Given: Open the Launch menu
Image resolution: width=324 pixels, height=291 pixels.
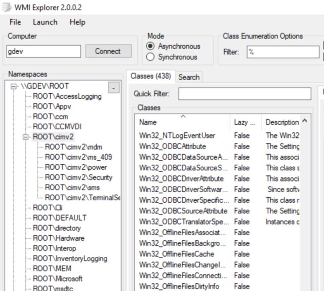Looking at the screenshot, I should (x=45, y=22).
